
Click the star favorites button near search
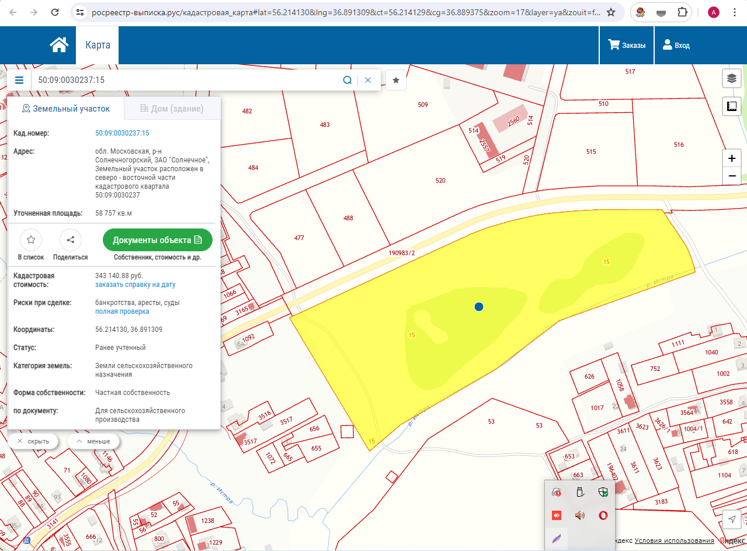(x=396, y=81)
